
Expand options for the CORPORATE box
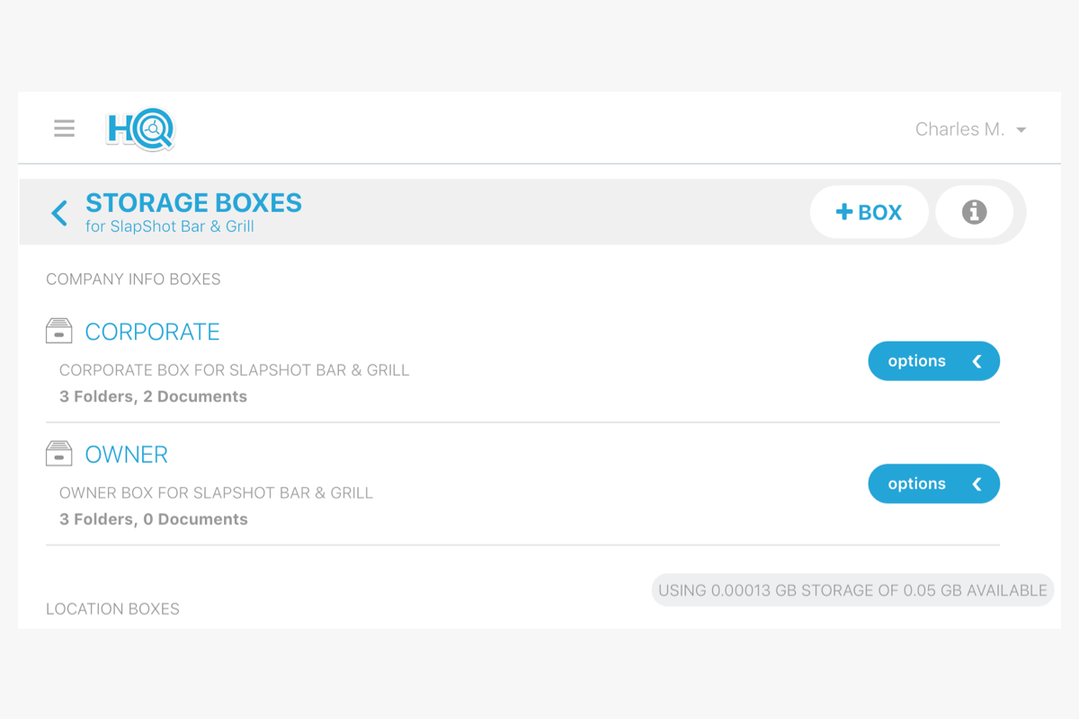point(933,360)
